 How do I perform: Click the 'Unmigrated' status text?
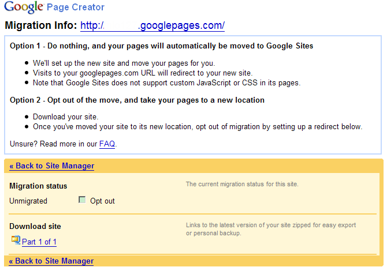[x=28, y=201]
